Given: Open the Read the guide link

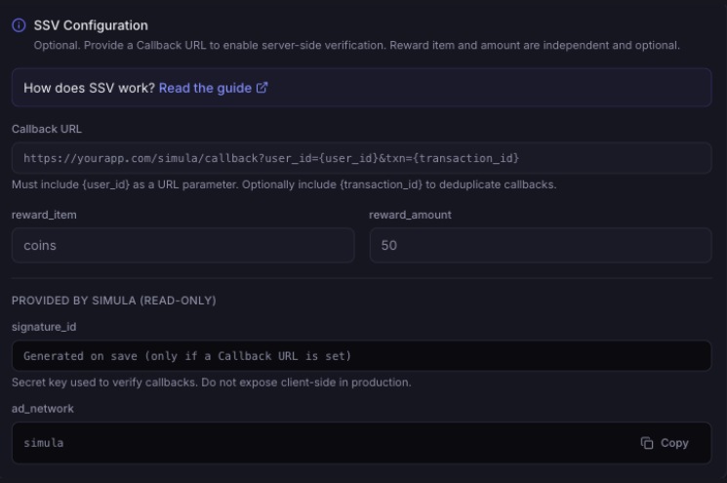Looking at the screenshot, I should [214, 88].
